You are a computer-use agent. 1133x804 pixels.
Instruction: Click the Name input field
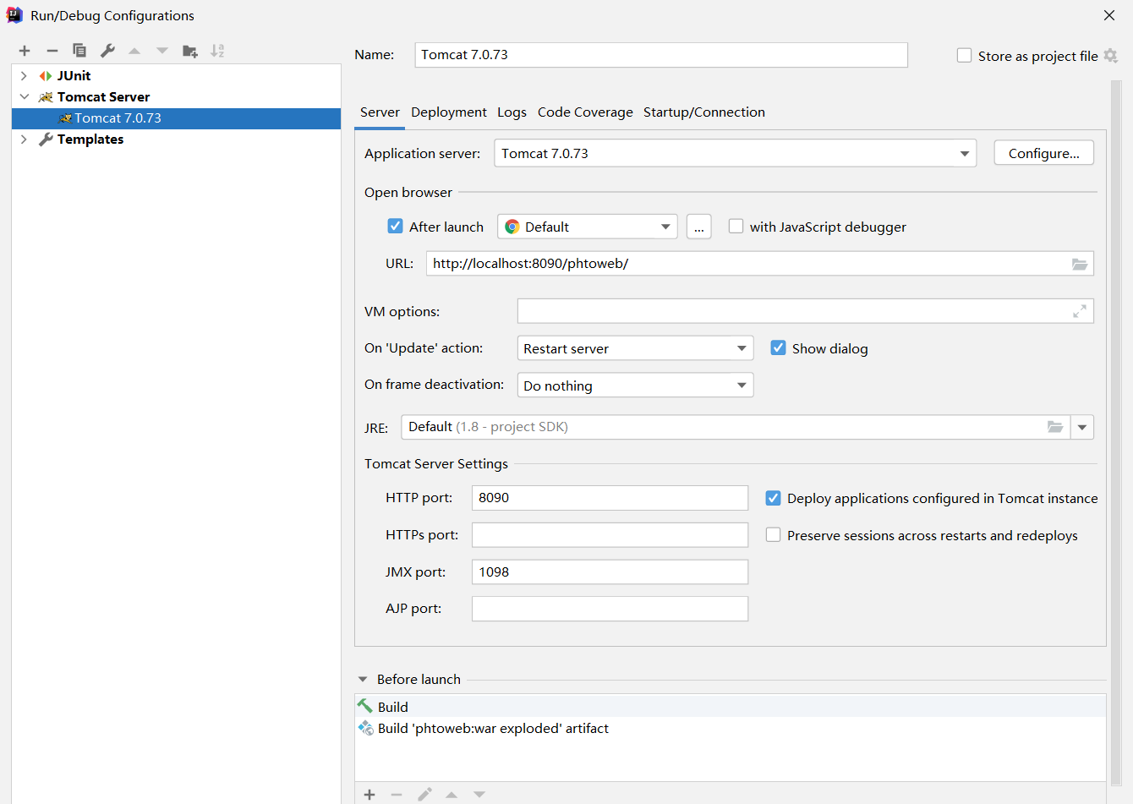coord(661,55)
